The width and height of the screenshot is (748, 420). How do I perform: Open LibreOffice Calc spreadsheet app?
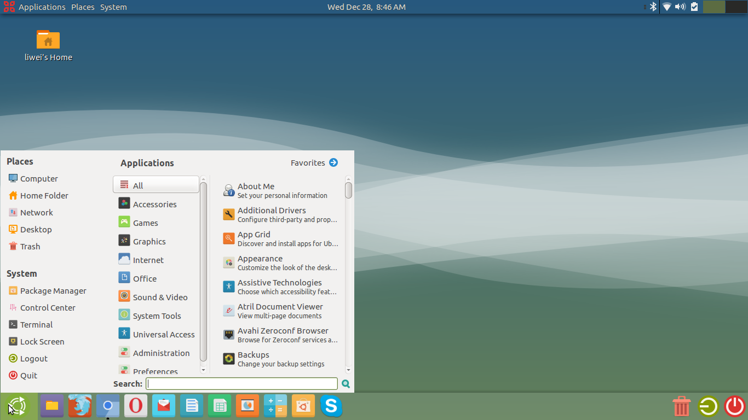click(219, 406)
